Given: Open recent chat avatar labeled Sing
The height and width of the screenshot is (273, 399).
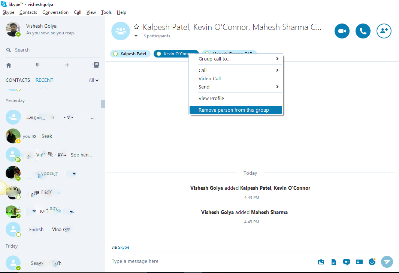Looking at the screenshot, I should [x=13, y=192].
